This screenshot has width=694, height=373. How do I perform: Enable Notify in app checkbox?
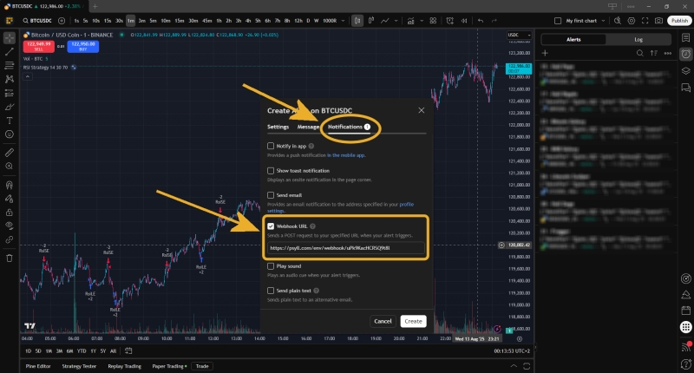click(x=271, y=146)
